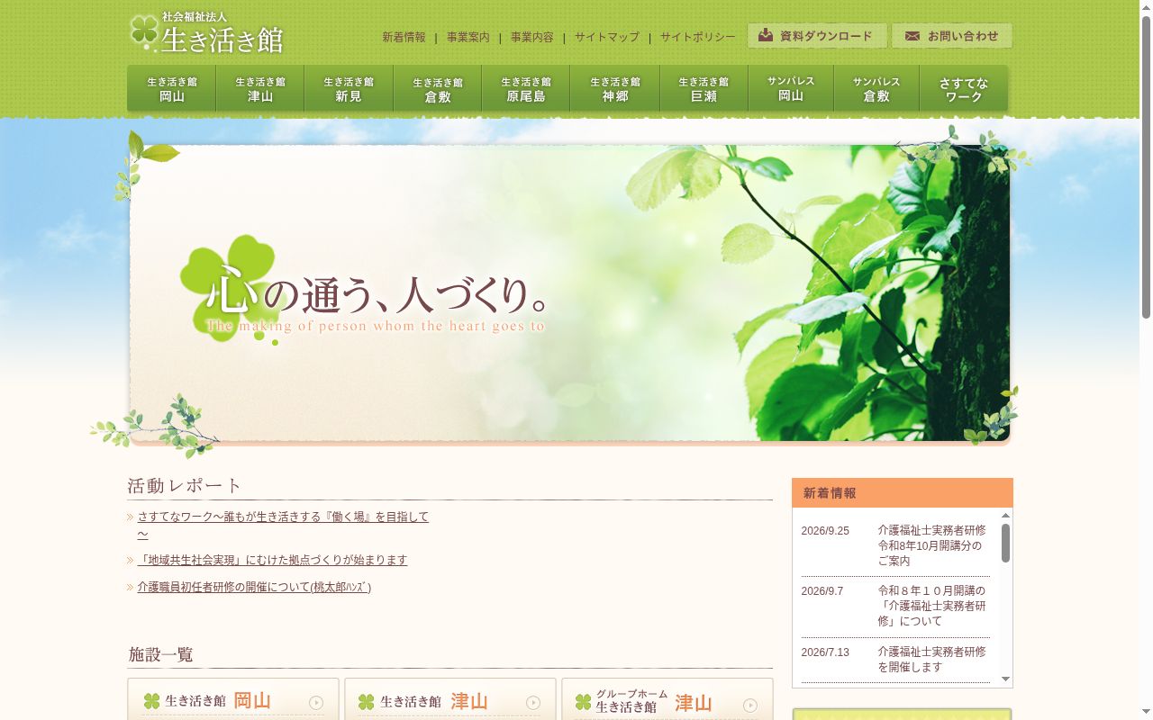The width and height of the screenshot is (1153, 720).
Task: Click the 生き活き館 clover logo
Action: 205,33
